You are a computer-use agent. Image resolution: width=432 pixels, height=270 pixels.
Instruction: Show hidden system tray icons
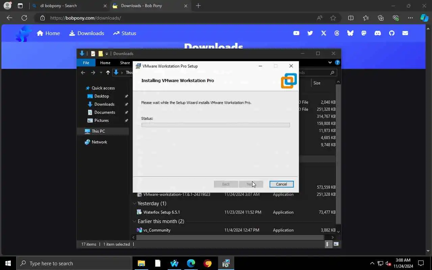tap(372, 263)
